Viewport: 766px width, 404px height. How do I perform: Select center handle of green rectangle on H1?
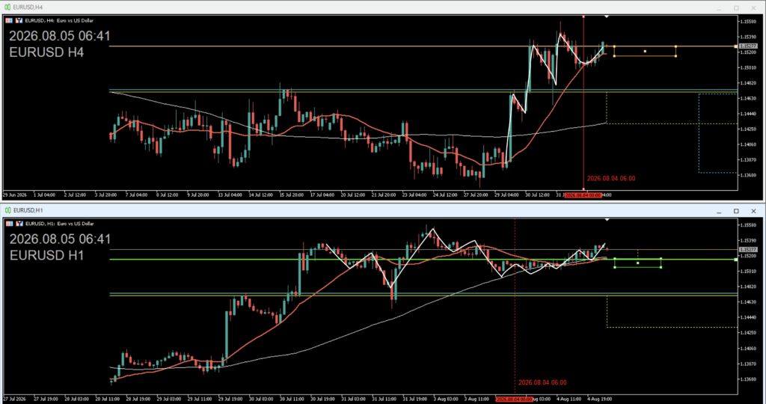click(x=637, y=263)
